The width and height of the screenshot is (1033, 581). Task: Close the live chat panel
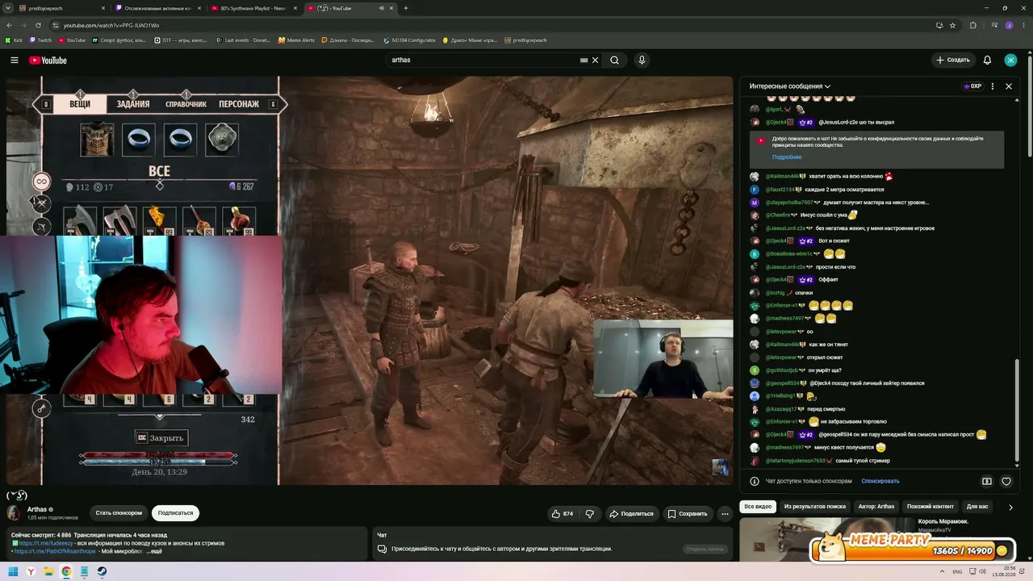coord(1008,86)
